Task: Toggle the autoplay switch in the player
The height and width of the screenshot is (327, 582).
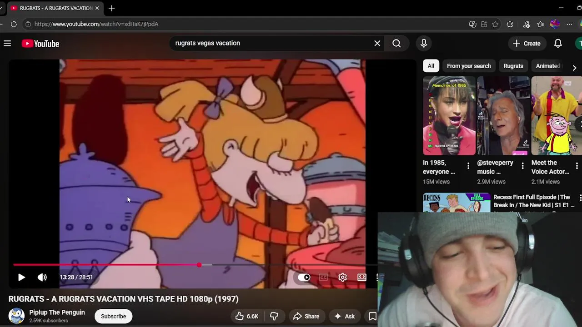Action: (304, 277)
